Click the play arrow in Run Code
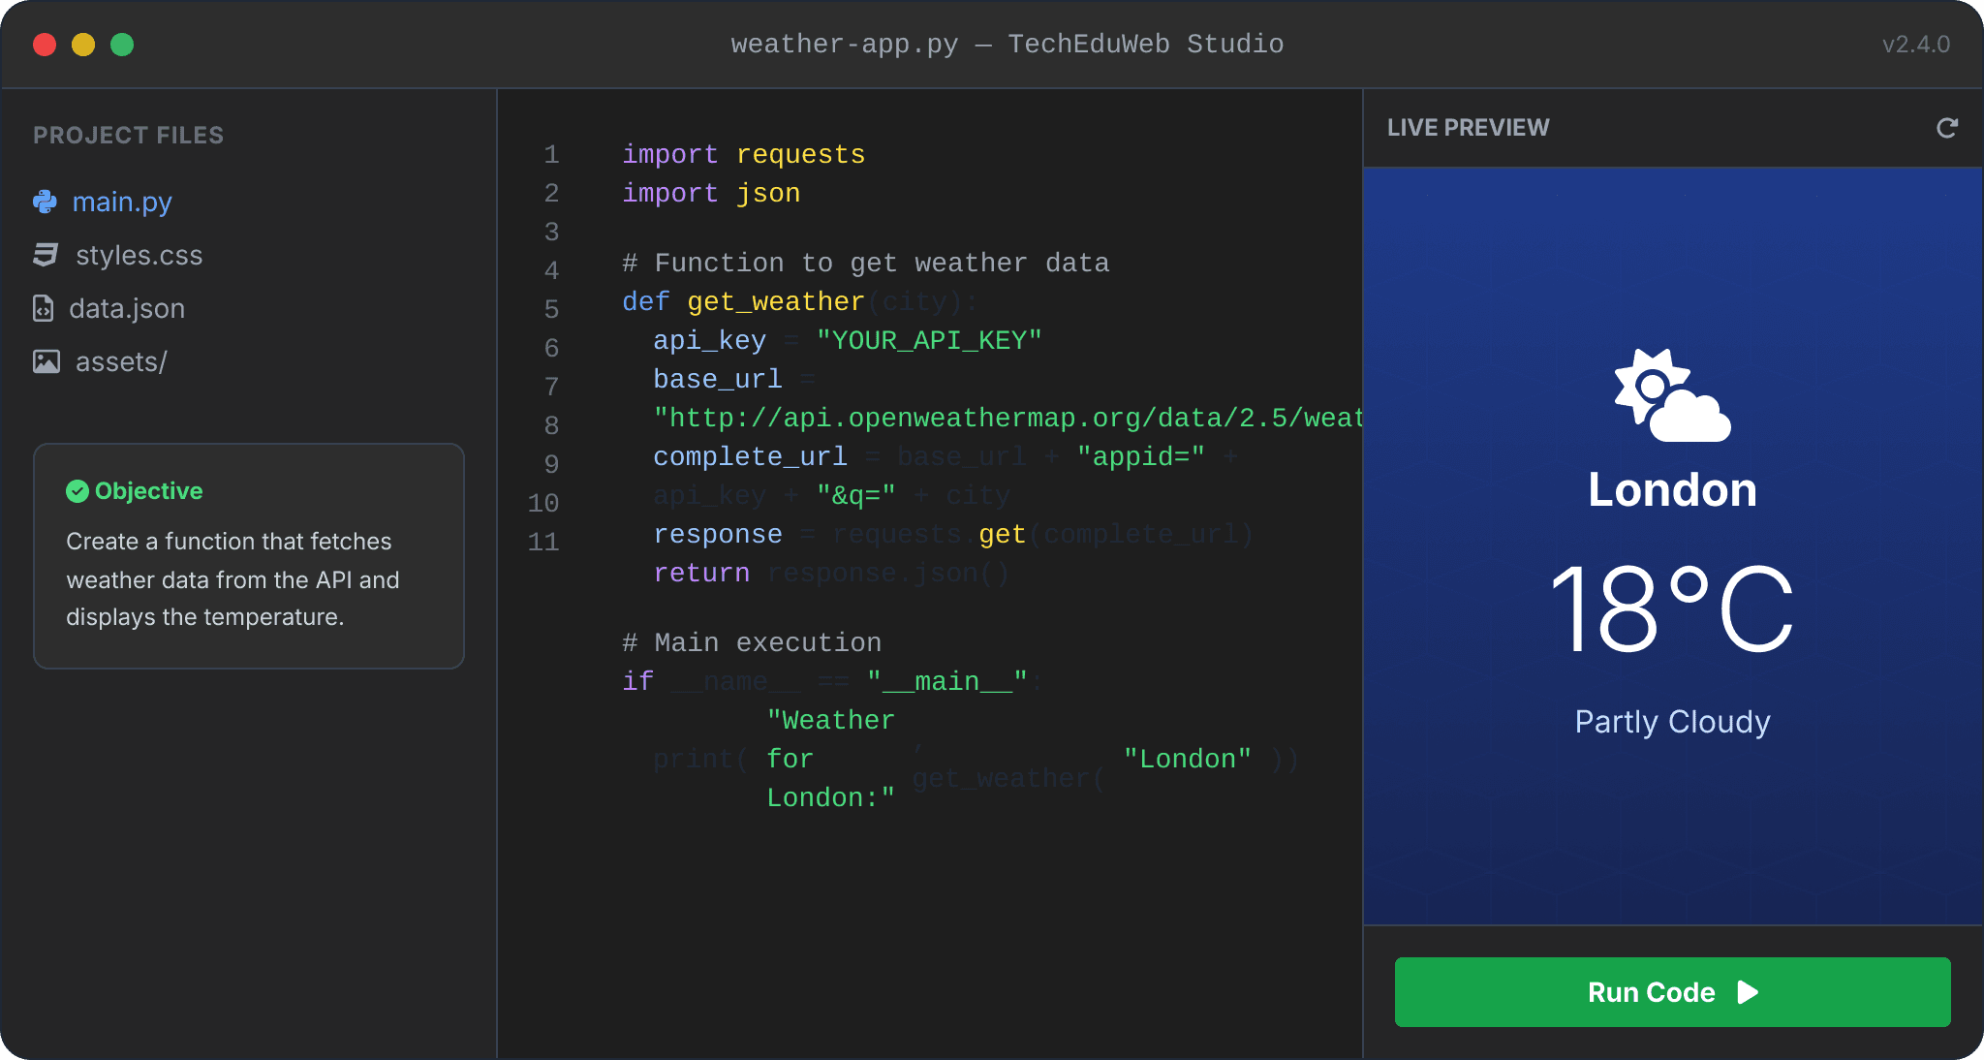Viewport: 1984px width, 1060px height. click(x=1748, y=992)
